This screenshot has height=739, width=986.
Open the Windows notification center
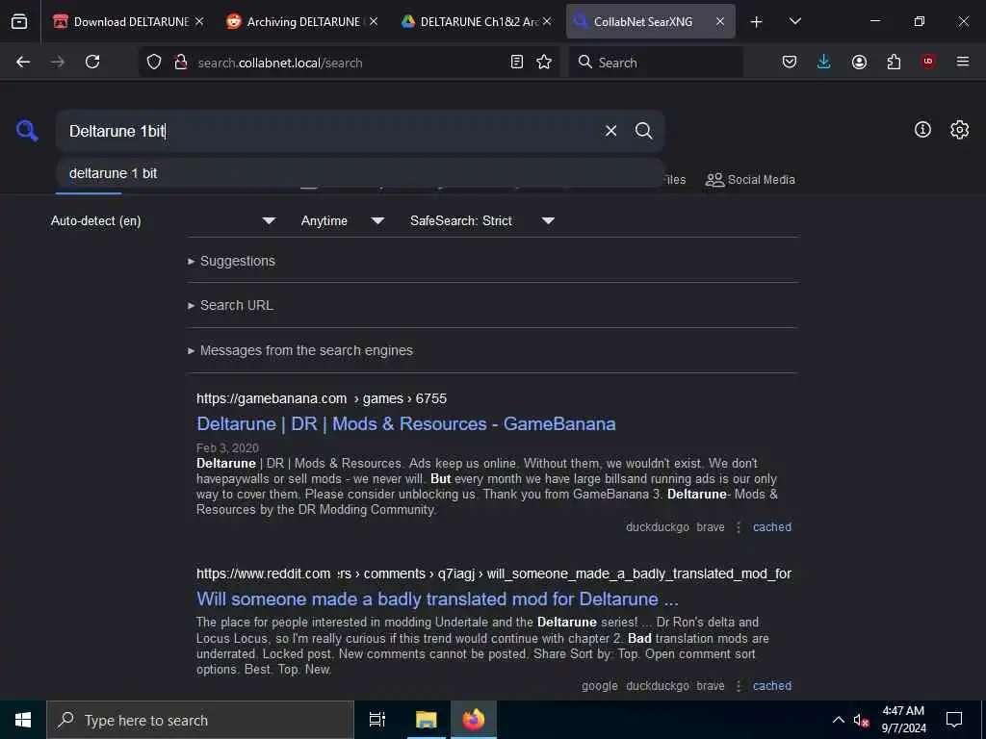pos(954,720)
